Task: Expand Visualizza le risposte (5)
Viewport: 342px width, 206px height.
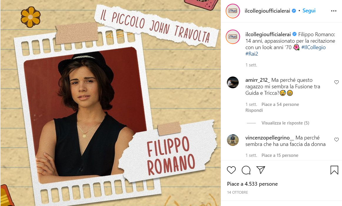Action: point(285,123)
